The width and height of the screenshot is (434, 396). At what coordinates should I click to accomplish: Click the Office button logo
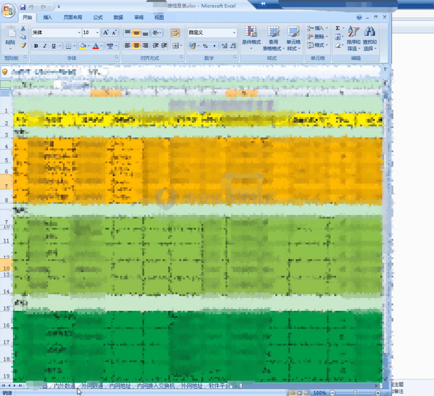click(x=8, y=11)
